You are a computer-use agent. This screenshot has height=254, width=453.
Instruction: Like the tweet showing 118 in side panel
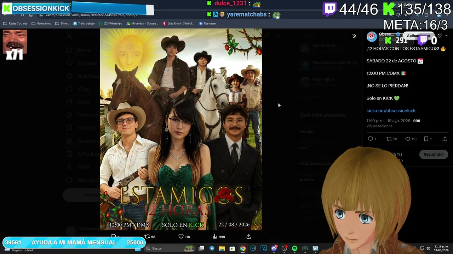411,139
